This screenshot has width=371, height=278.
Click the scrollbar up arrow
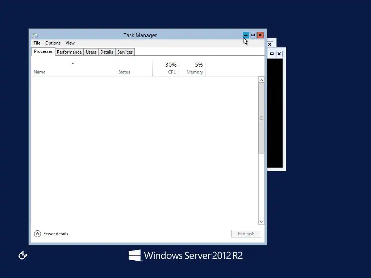click(x=261, y=80)
